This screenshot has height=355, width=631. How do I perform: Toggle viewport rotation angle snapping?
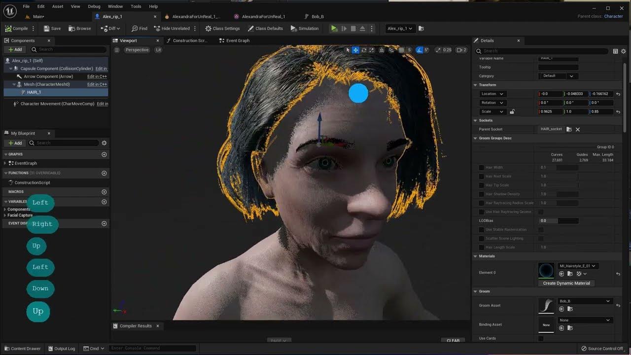[x=420, y=50]
